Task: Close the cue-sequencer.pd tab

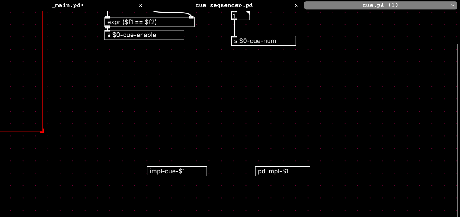Action: coord(296,6)
